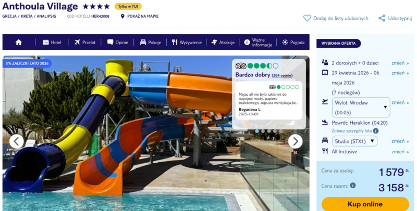Click the share icon next to Udostępnij
The width and height of the screenshot is (417, 211).
(x=382, y=18)
